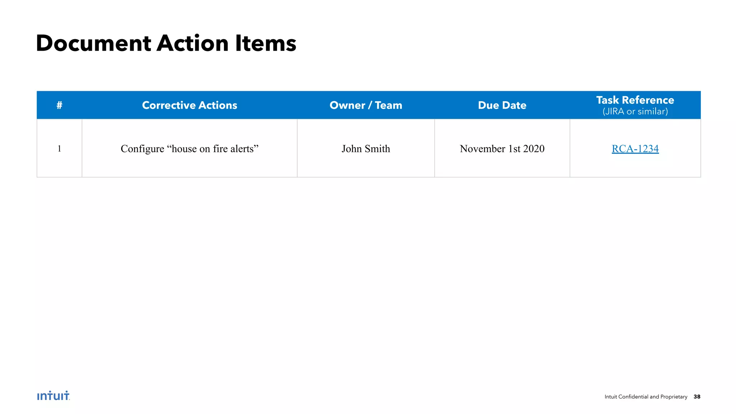This screenshot has width=736, height=414.
Task: Open the RCA-1234 task reference link
Action: click(x=635, y=149)
